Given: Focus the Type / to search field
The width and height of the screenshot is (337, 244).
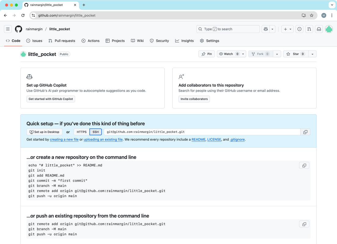Looking at the screenshot, I should pos(228,29).
